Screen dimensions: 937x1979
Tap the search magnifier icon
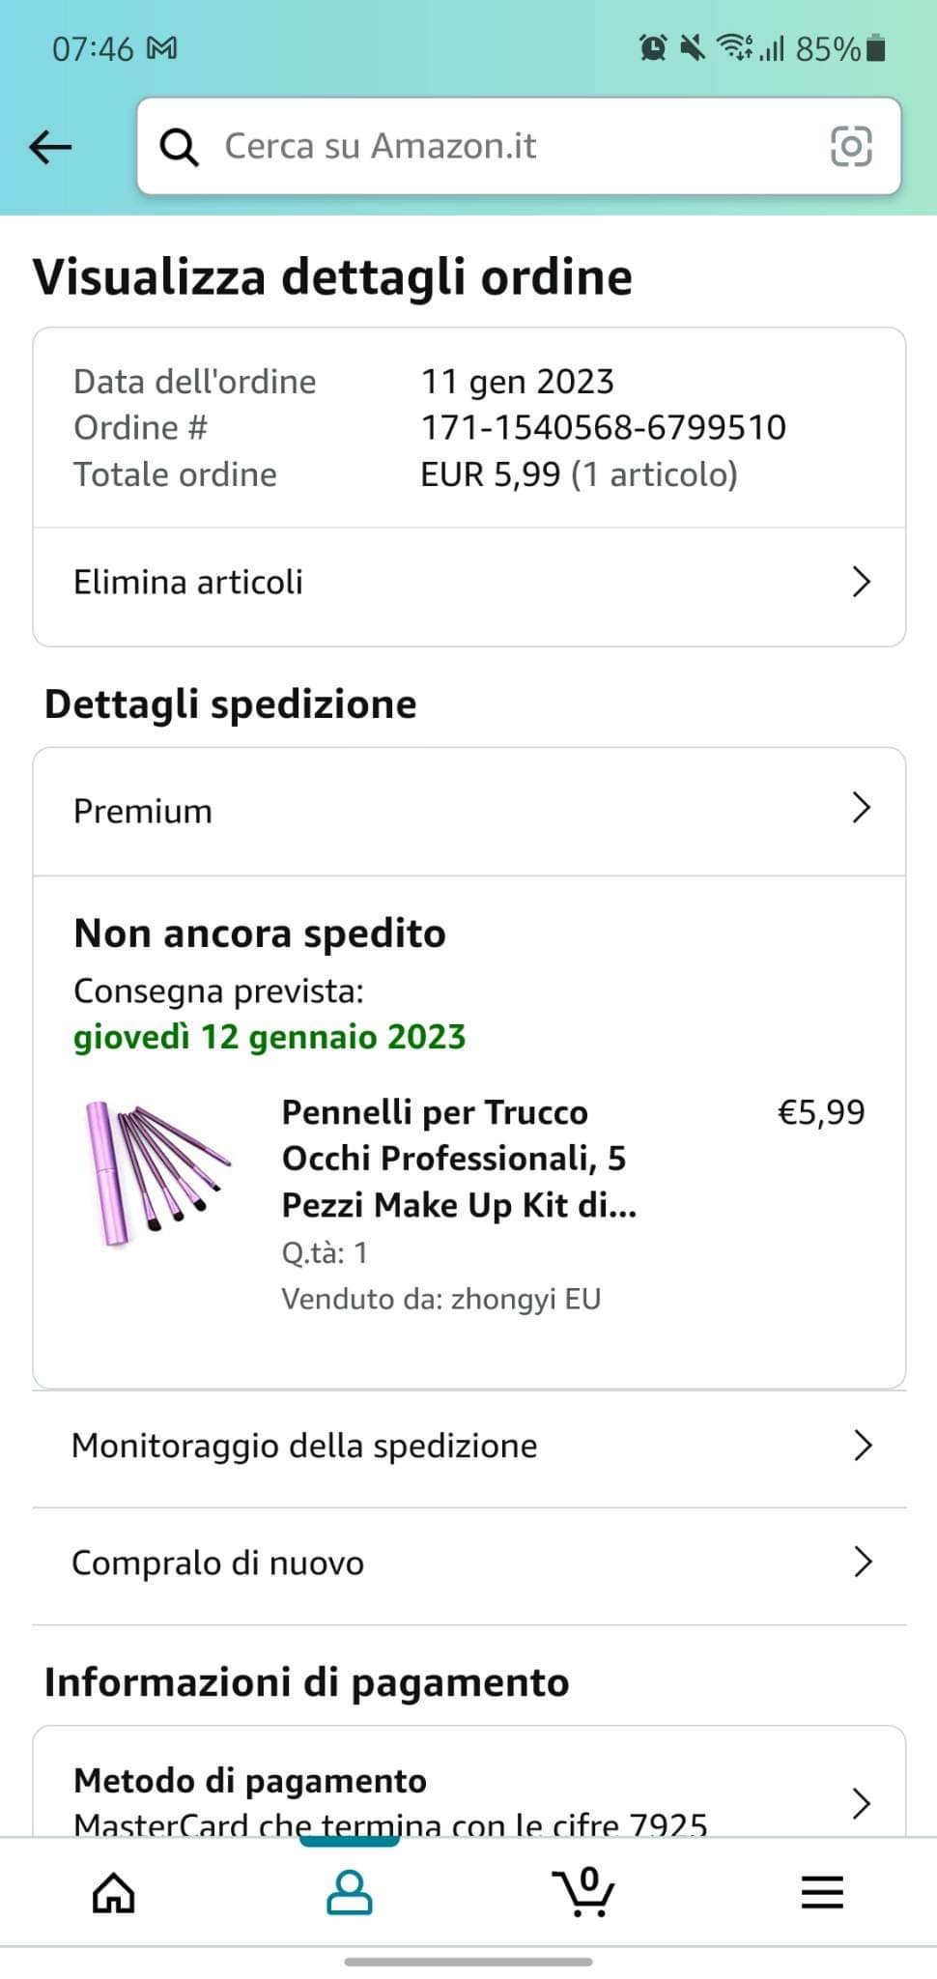(x=180, y=147)
